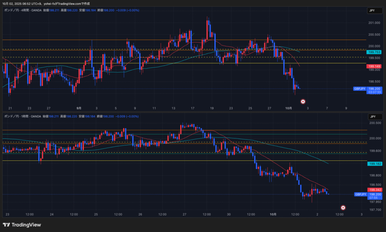Click the 03:07:55 candle countdown on the top chart
The image size is (386, 232).
[374, 92]
